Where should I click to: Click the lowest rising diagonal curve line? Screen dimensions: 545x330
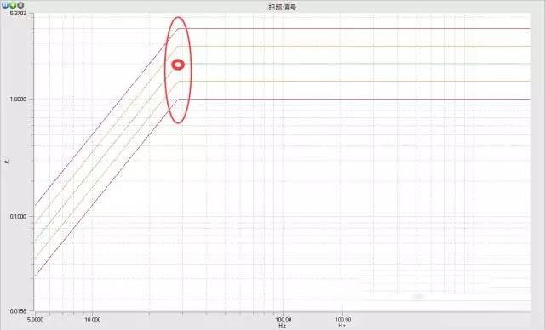coord(106,188)
